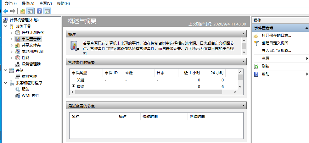This screenshot has height=143, width=309.
Task: Click the 近 1 小时 column header
Action: (190, 73)
